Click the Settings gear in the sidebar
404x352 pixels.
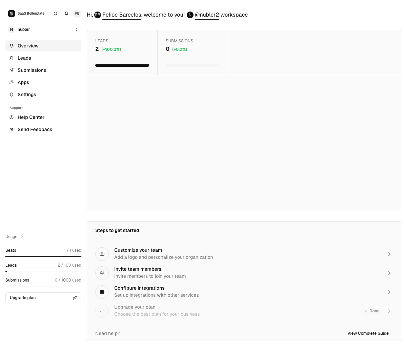point(11,95)
